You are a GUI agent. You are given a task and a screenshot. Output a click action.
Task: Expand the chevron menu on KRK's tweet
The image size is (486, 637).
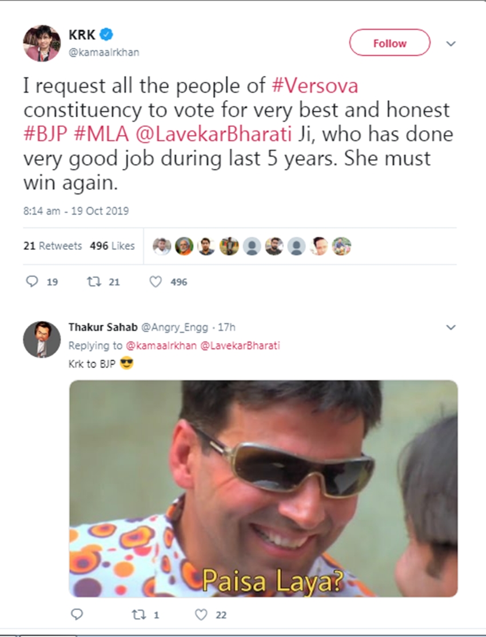pos(451,43)
